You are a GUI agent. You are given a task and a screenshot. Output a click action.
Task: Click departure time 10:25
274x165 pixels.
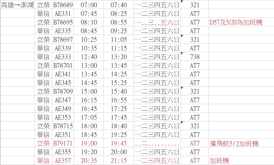click(x=89, y=40)
